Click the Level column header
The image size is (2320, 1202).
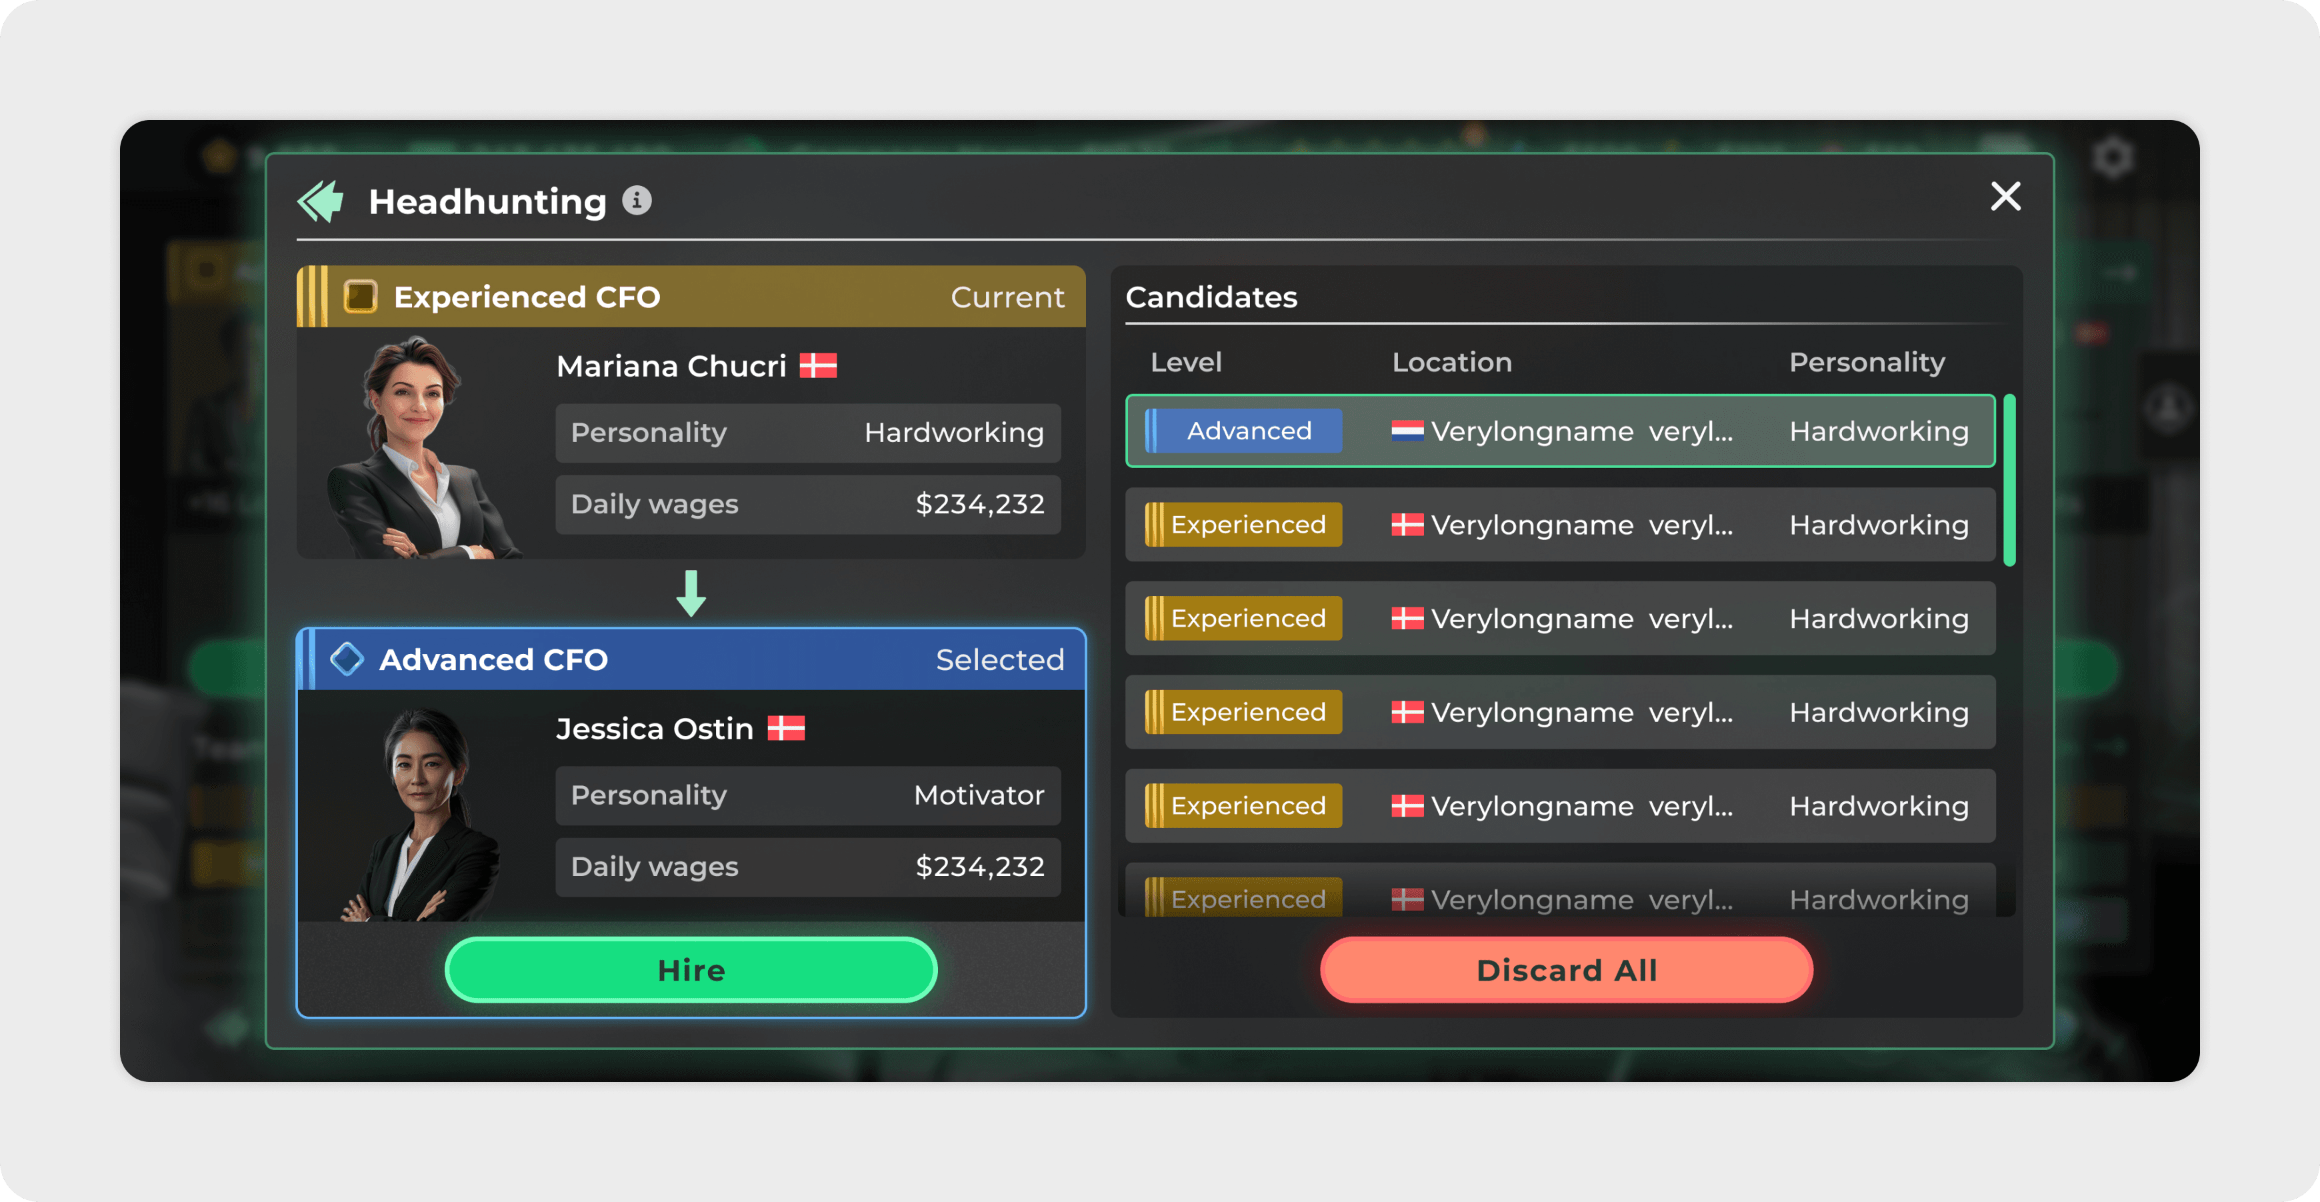pyautogui.click(x=1185, y=362)
